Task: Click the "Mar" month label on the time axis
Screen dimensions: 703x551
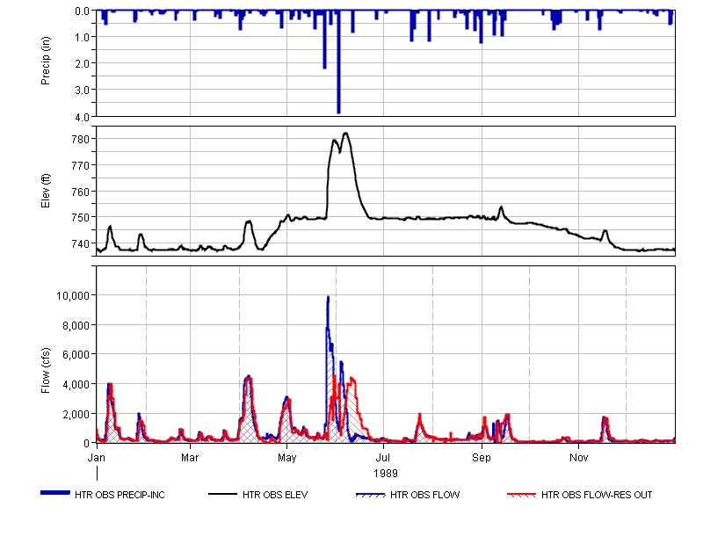Action: (x=190, y=458)
